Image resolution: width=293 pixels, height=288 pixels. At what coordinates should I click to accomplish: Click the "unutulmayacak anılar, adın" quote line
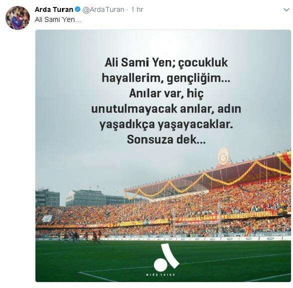point(166,109)
